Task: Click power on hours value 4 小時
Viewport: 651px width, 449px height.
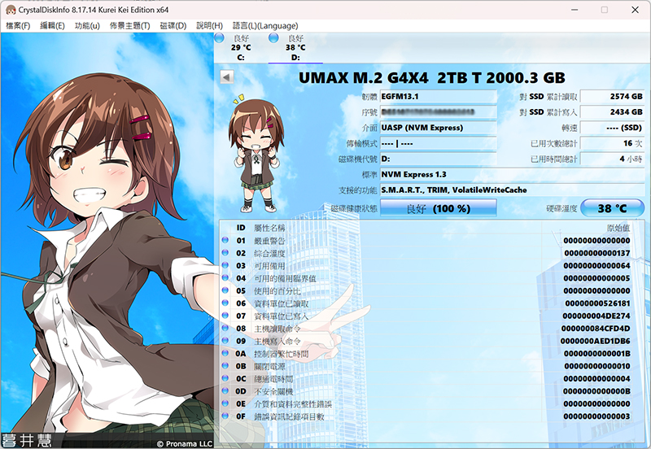Action: pos(613,159)
